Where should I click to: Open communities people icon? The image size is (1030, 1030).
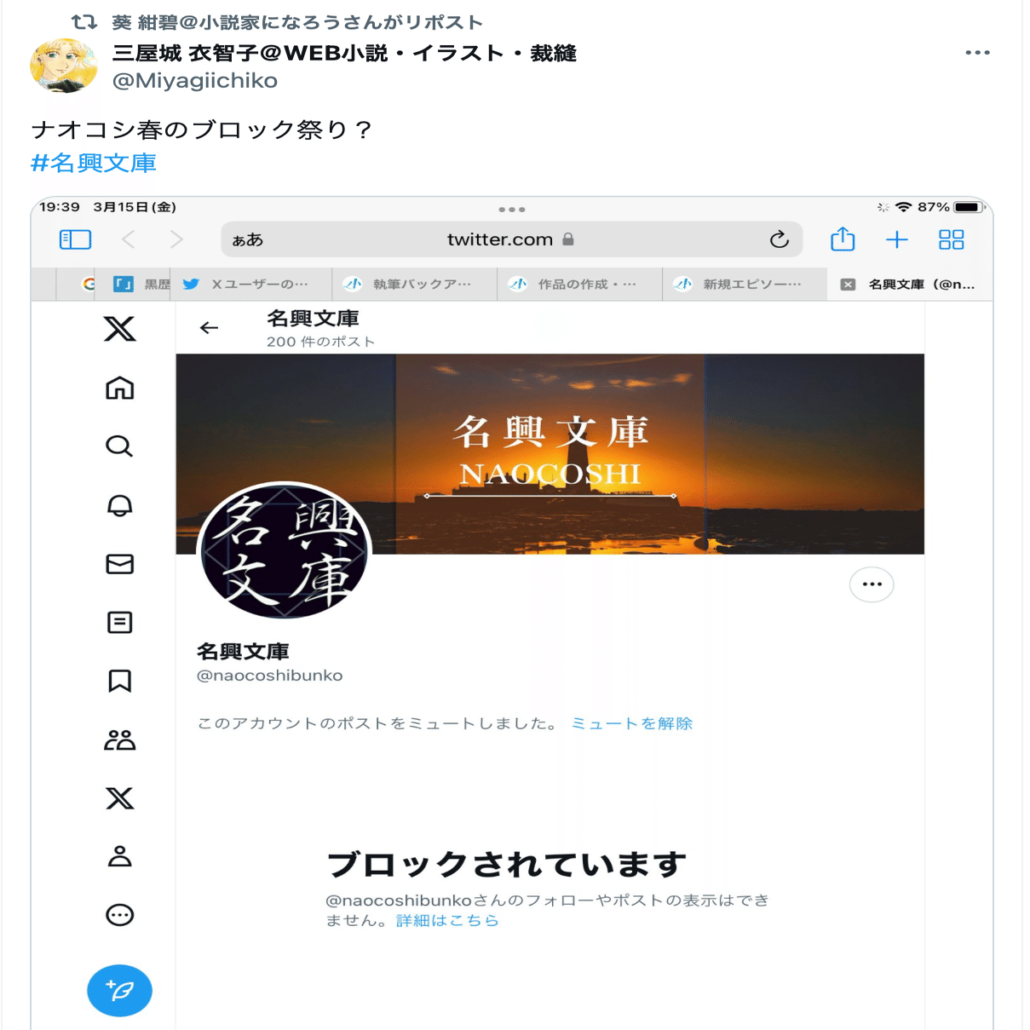tap(119, 739)
